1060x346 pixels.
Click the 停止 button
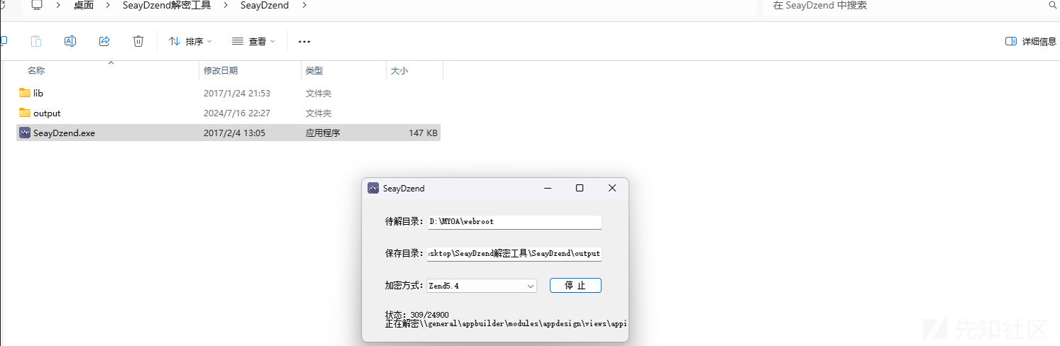coord(576,286)
